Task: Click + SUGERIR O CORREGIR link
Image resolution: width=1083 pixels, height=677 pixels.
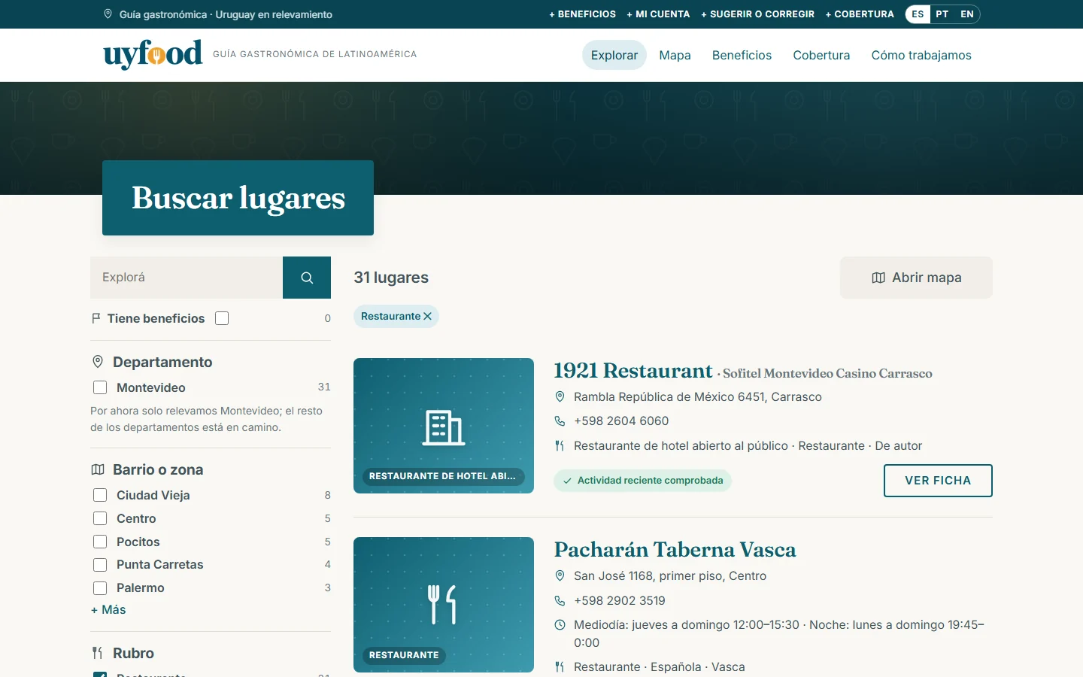Action: click(757, 14)
